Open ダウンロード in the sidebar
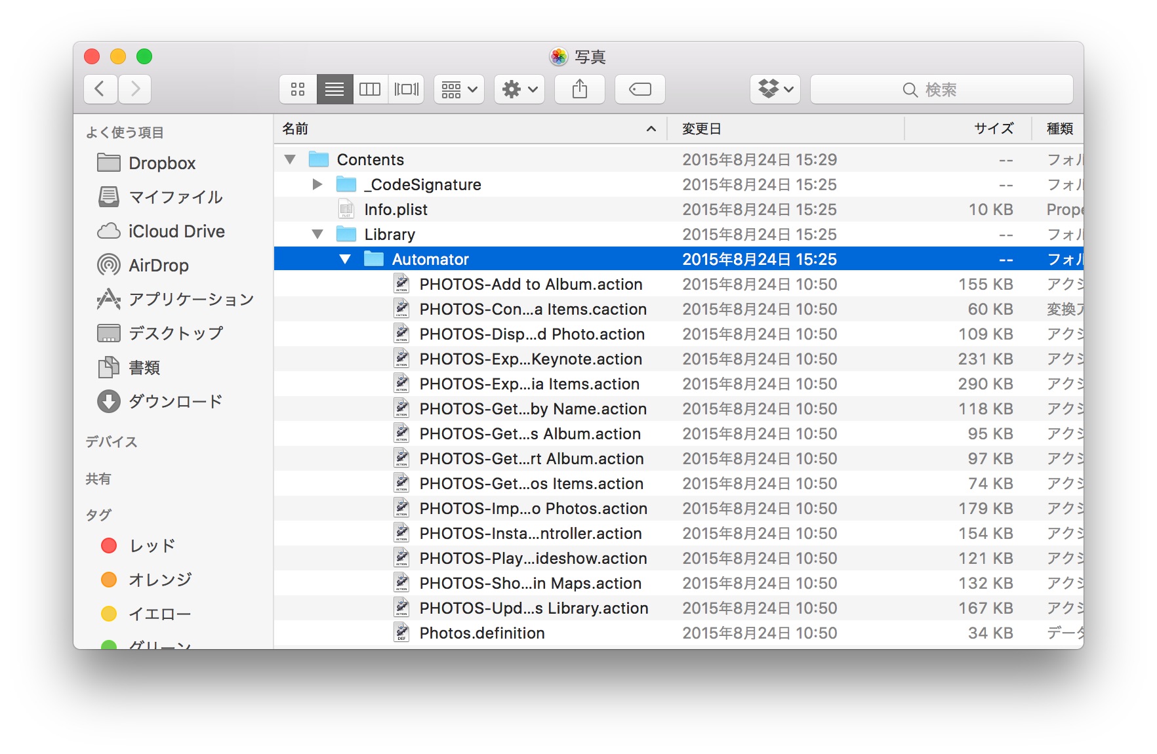Screen dimensions: 1157x754 click(160, 402)
